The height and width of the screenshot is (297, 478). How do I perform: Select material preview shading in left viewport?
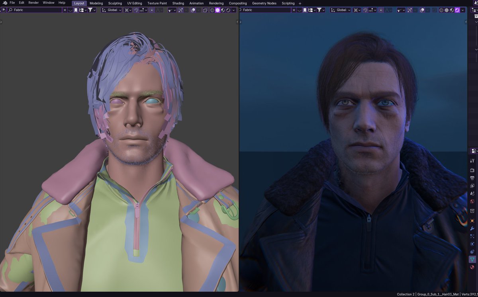pos(223,10)
